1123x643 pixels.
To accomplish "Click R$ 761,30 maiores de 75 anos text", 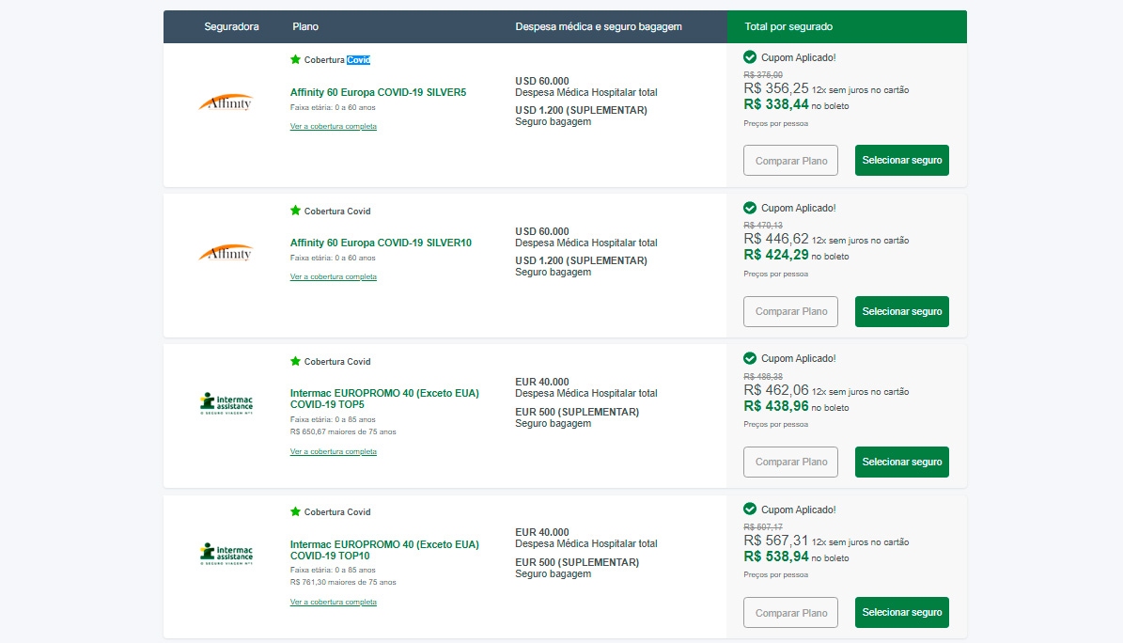I will [343, 583].
